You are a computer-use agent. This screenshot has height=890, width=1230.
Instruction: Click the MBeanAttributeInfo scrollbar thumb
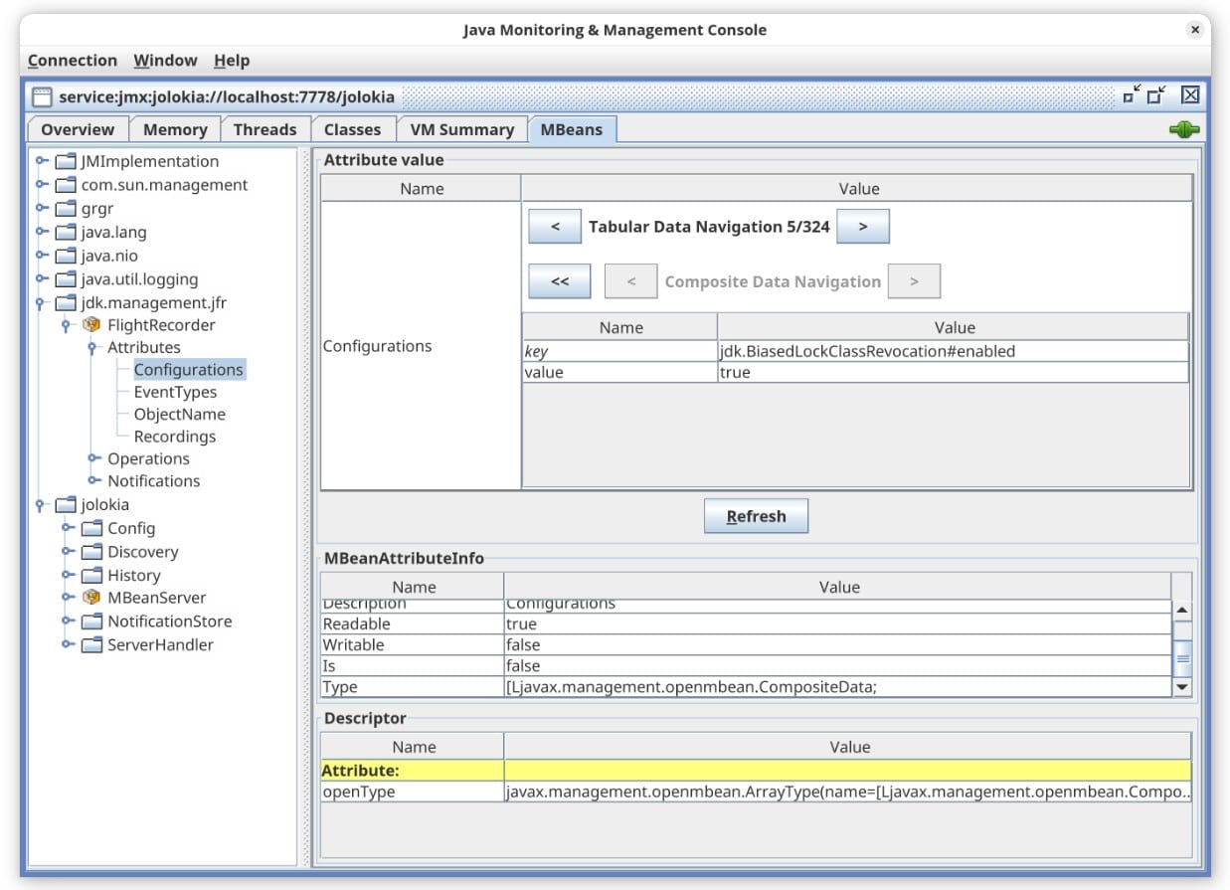(x=1182, y=658)
